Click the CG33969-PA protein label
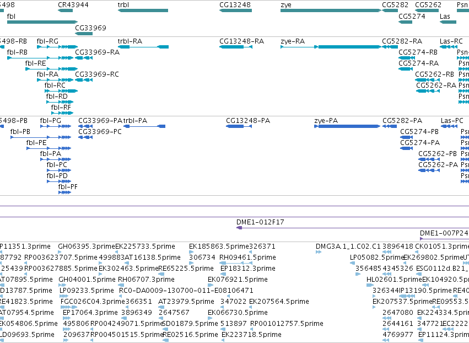 (x=100, y=121)
